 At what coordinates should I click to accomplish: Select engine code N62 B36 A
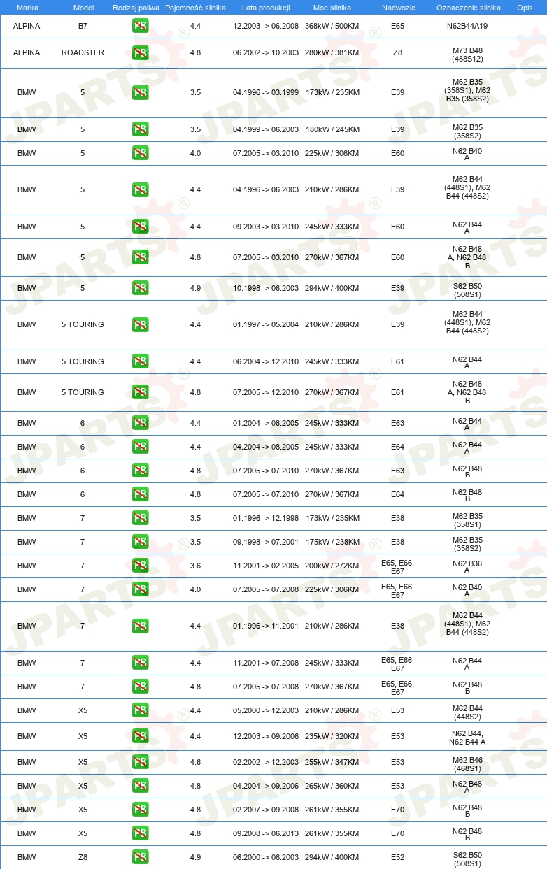467,566
